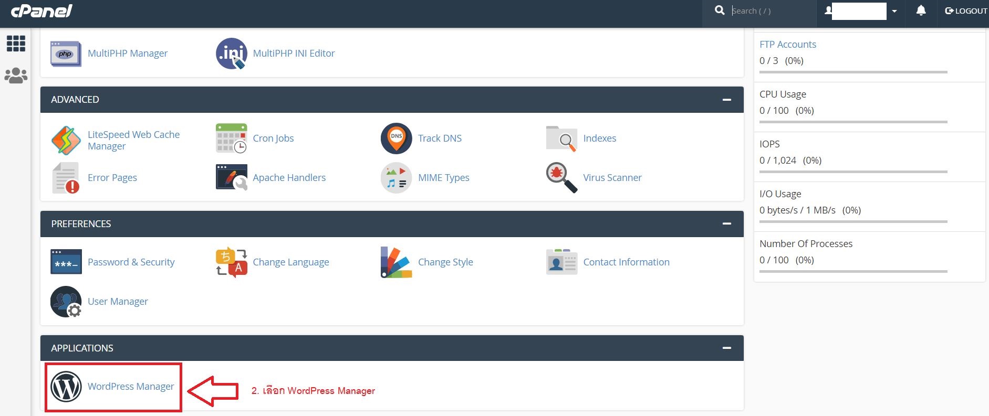Click the LiteSpeed Web Cache Manager icon
This screenshot has height=416, width=989.
click(x=66, y=140)
